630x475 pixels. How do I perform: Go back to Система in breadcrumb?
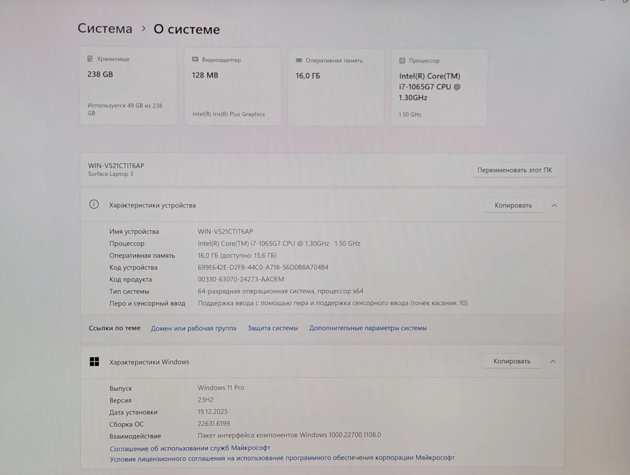point(105,29)
